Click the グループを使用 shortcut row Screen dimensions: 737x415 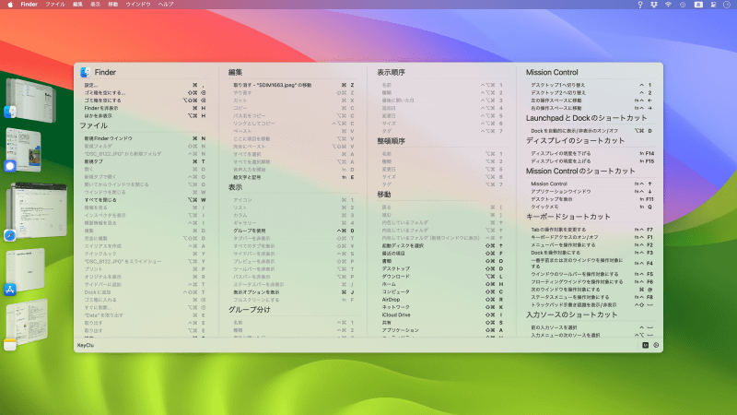294,231
